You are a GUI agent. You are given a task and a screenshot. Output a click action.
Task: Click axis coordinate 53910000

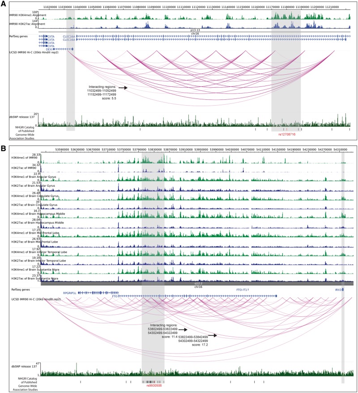tap(186, 150)
